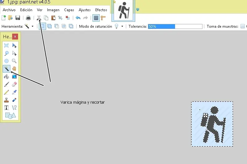Select the Pencil tool
The height and width of the screenshot is (164, 247).
pos(6,92)
